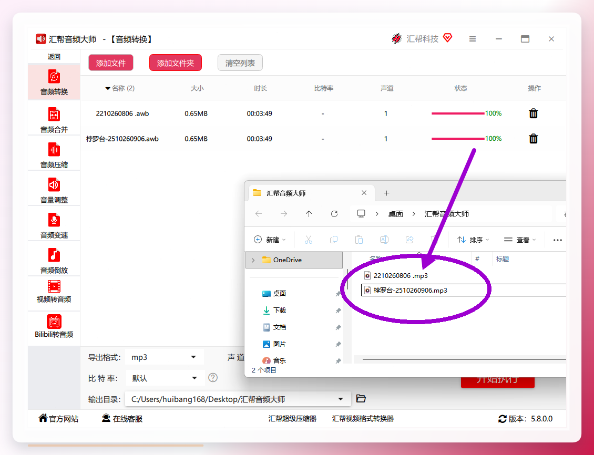
Task: Click 桌面 in Explorer breadcrumb
Action: [x=395, y=214]
